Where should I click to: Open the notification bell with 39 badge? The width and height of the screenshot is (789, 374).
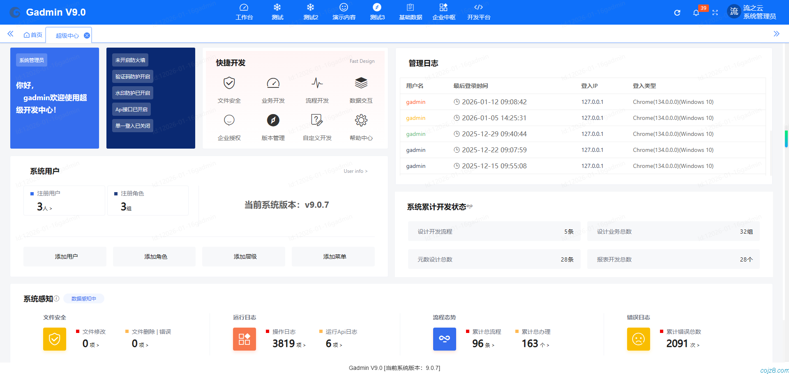point(696,12)
